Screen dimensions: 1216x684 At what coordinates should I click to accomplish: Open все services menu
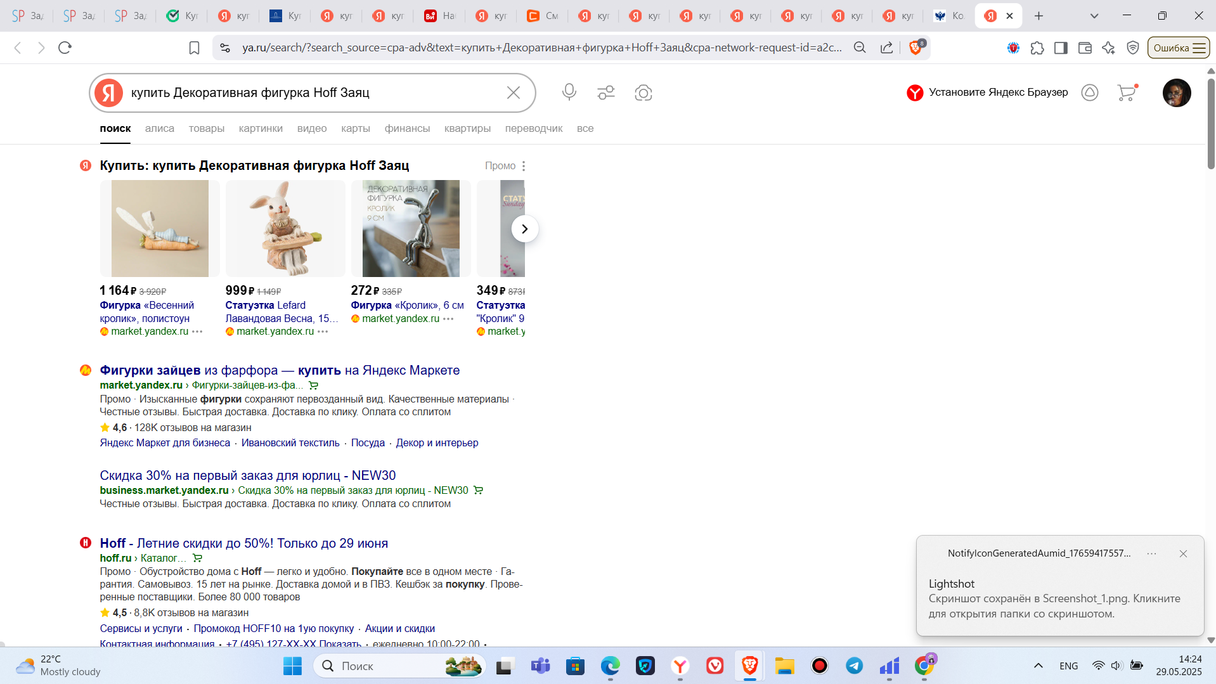click(x=585, y=128)
